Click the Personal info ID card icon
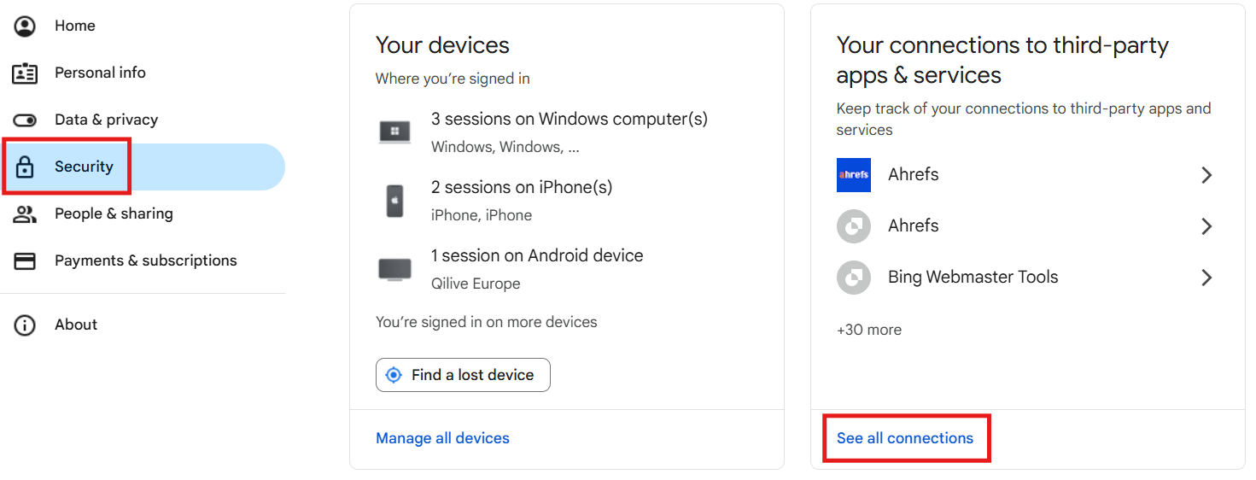The image size is (1256, 480). (25, 73)
